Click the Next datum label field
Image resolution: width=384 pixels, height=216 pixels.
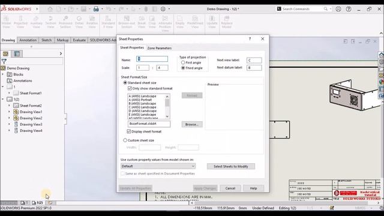point(254,68)
